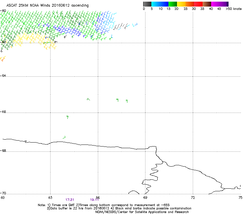Image resolution: width=243 pixels, height=214 pixels.
Task: Click the yellow 20-25 knots legend color
Action: pos(181,4)
